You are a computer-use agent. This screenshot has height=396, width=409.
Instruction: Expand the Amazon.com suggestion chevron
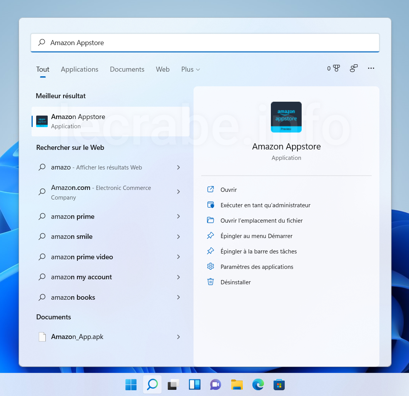(x=179, y=192)
